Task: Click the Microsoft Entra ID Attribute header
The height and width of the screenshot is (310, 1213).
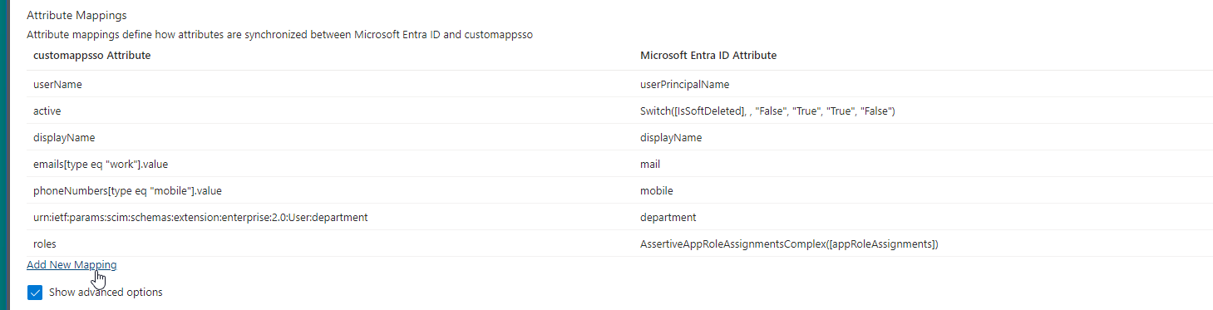Action: (708, 56)
